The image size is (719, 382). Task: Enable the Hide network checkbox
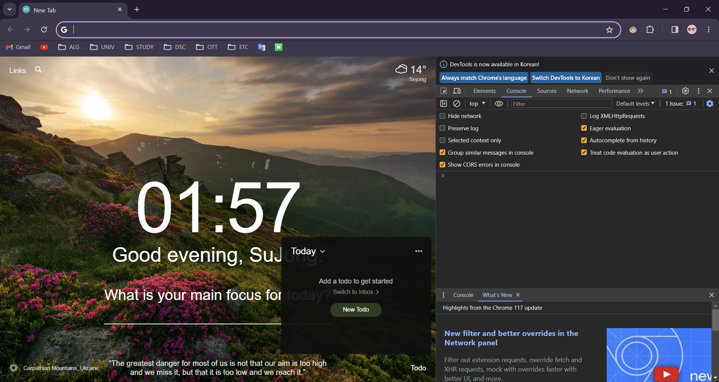[x=442, y=116]
